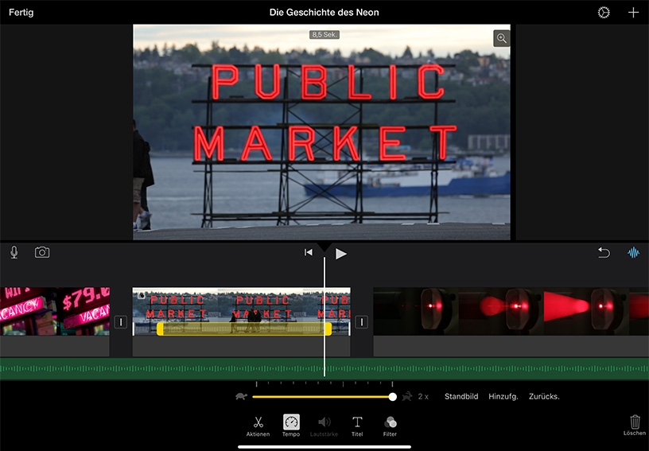Click the speed slider's white end handle
Screen dimensions: 649x451
[392, 397]
